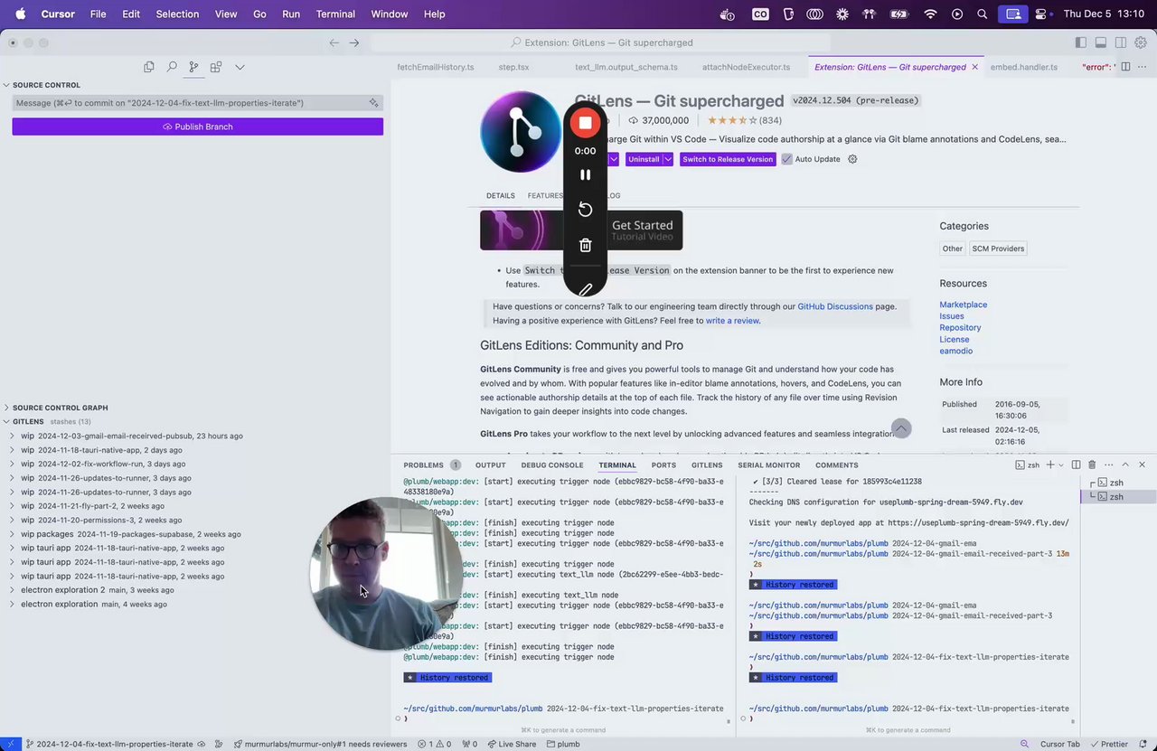Toggle the Auto Update checkbox

tap(787, 159)
